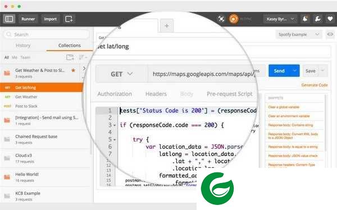Toggle favorite star on Get Weather collection
Screen dimensions: 337x210
[73, 70]
